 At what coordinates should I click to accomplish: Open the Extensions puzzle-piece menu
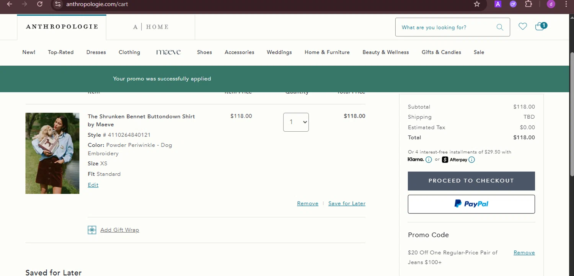click(x=528, y=4)
